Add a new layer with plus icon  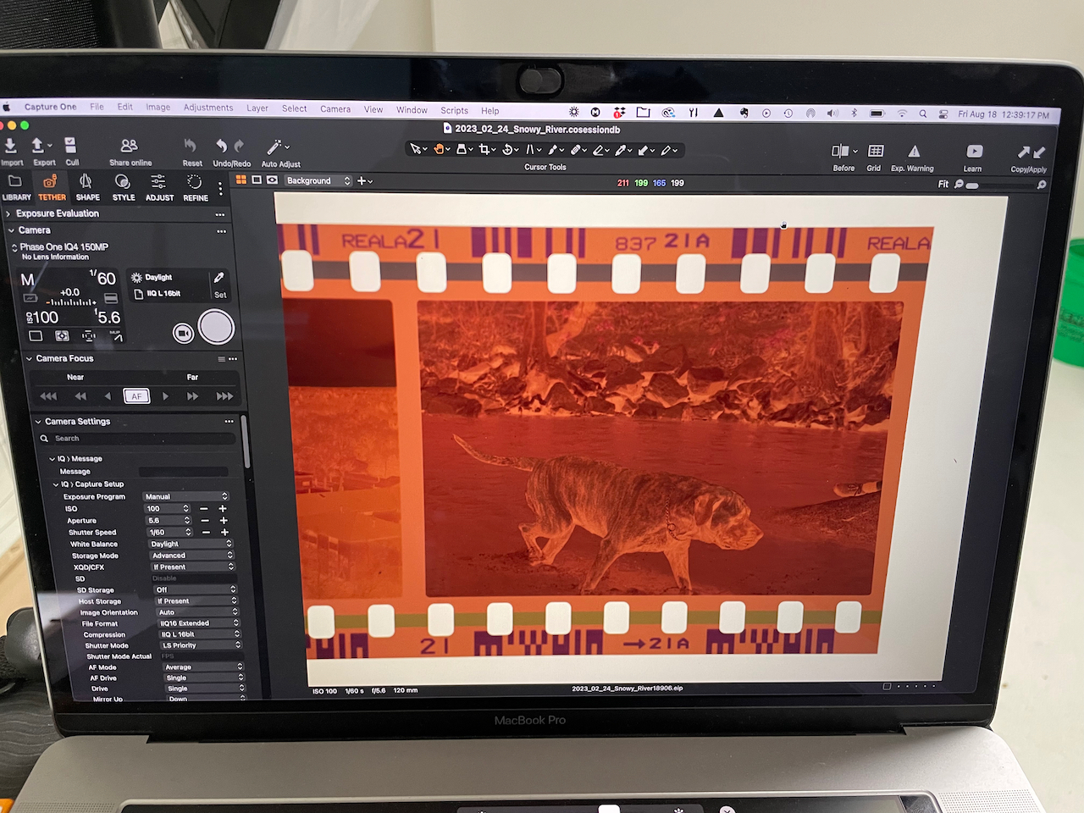pyautogui.click(x=362, y=180)
